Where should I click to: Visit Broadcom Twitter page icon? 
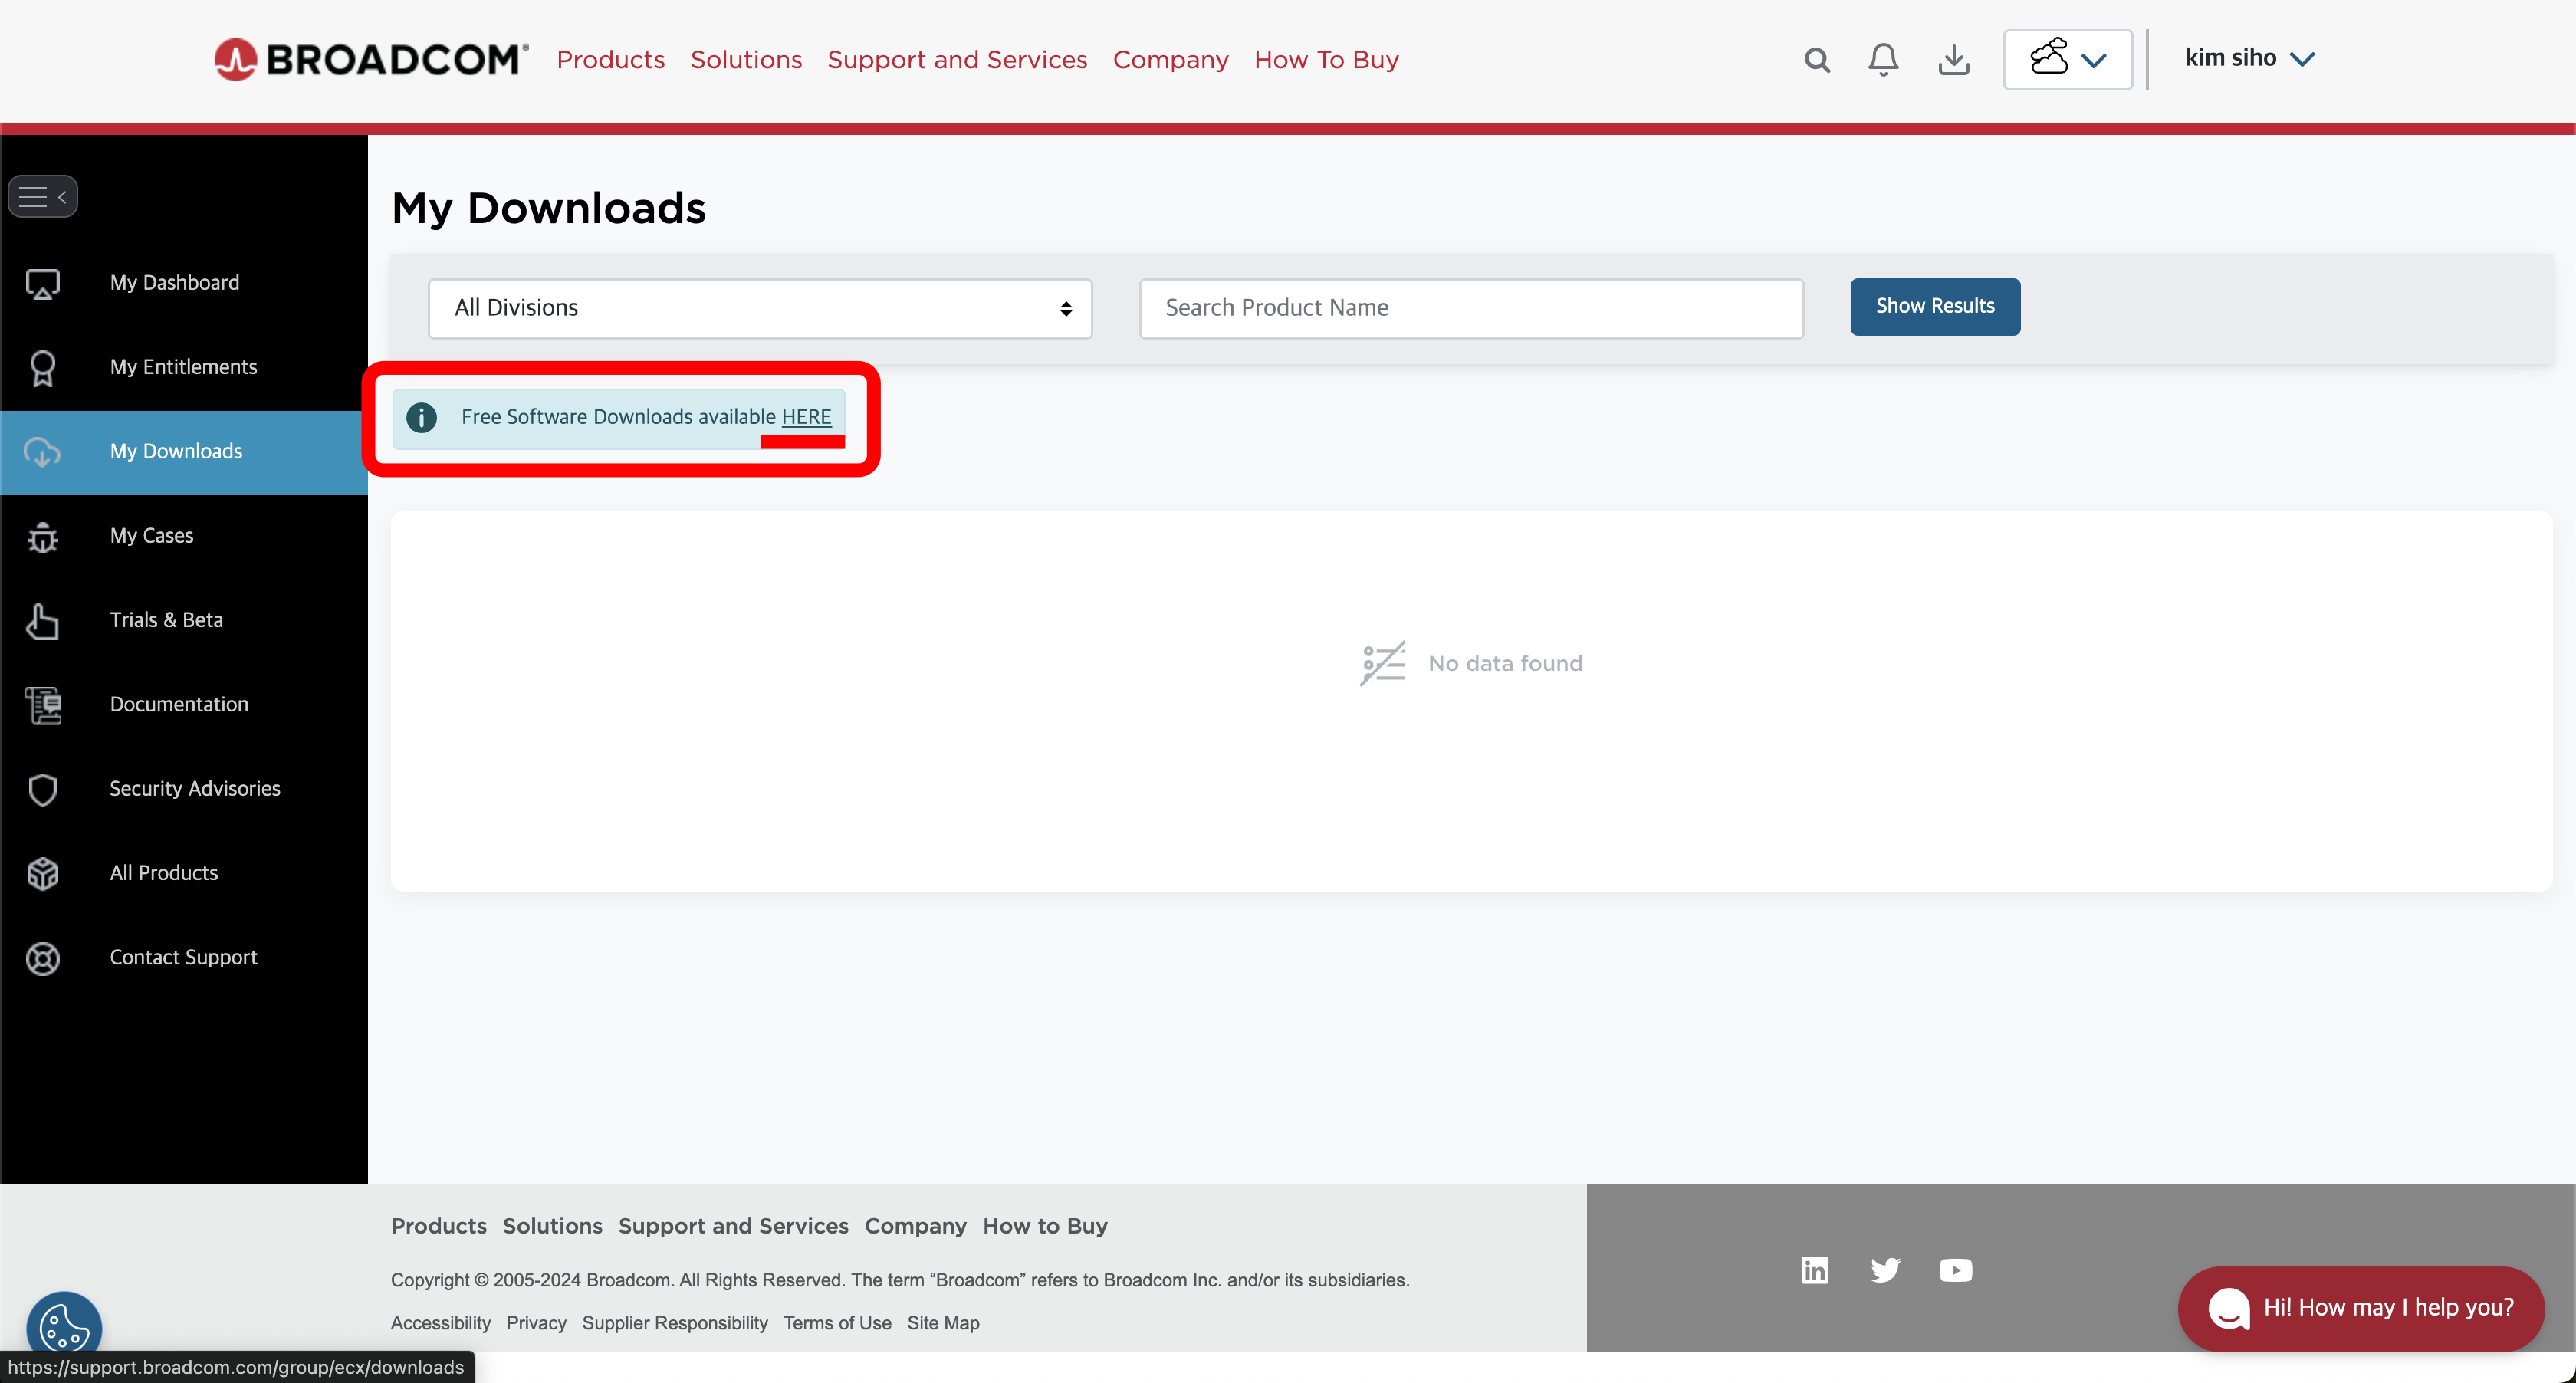click(x=1885, y=1270)
